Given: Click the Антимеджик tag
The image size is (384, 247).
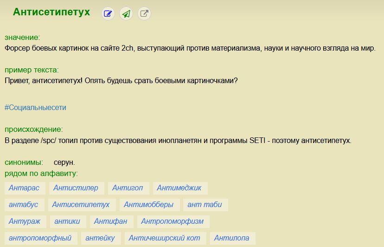Looking at the screenshot, I should pyautogui.click(x=179, y=188).
